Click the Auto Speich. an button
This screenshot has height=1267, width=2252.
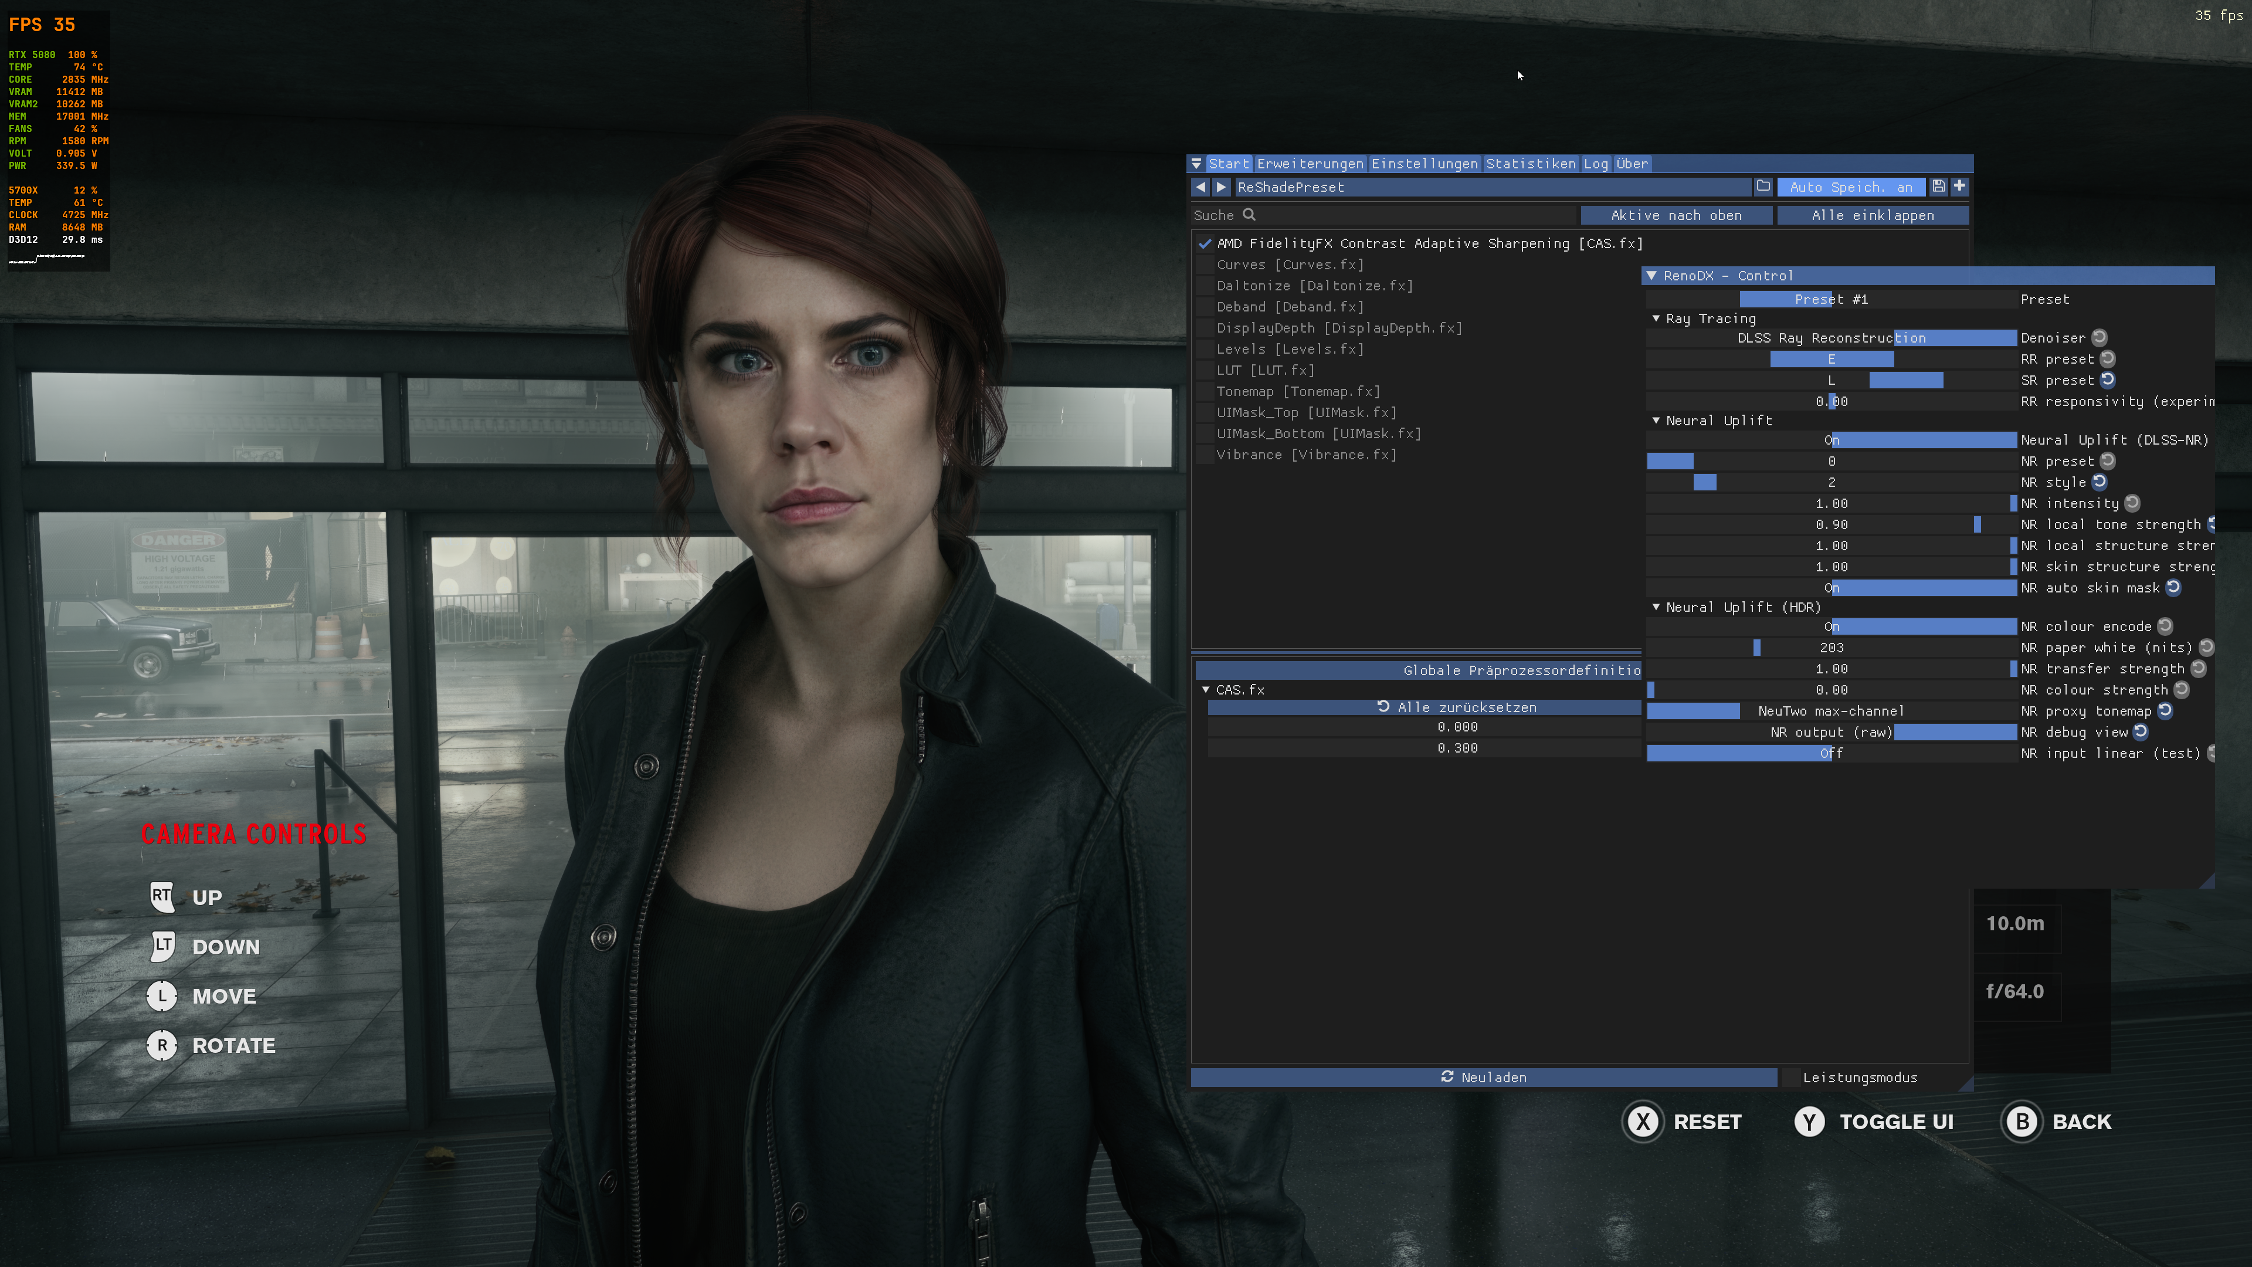pyautogui.click(x=1851, y=187)
